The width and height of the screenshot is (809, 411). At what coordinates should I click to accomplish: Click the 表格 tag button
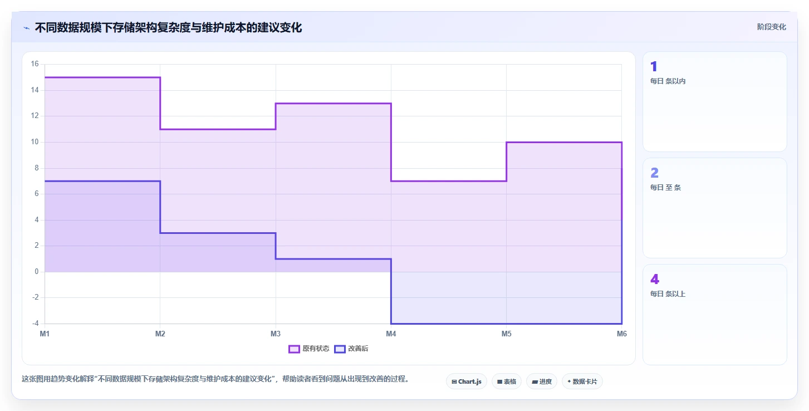click(506, 381)
